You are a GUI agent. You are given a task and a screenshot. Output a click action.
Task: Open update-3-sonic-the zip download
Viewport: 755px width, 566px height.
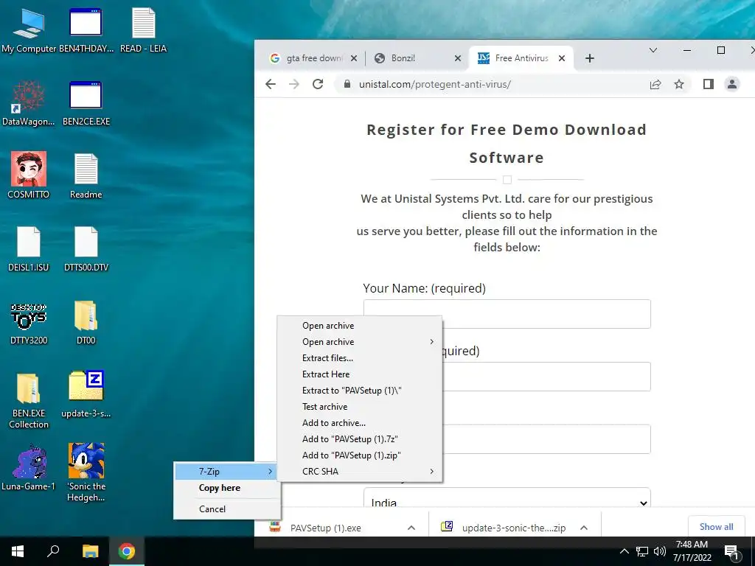pyautogui.click(x=504, y=528)
